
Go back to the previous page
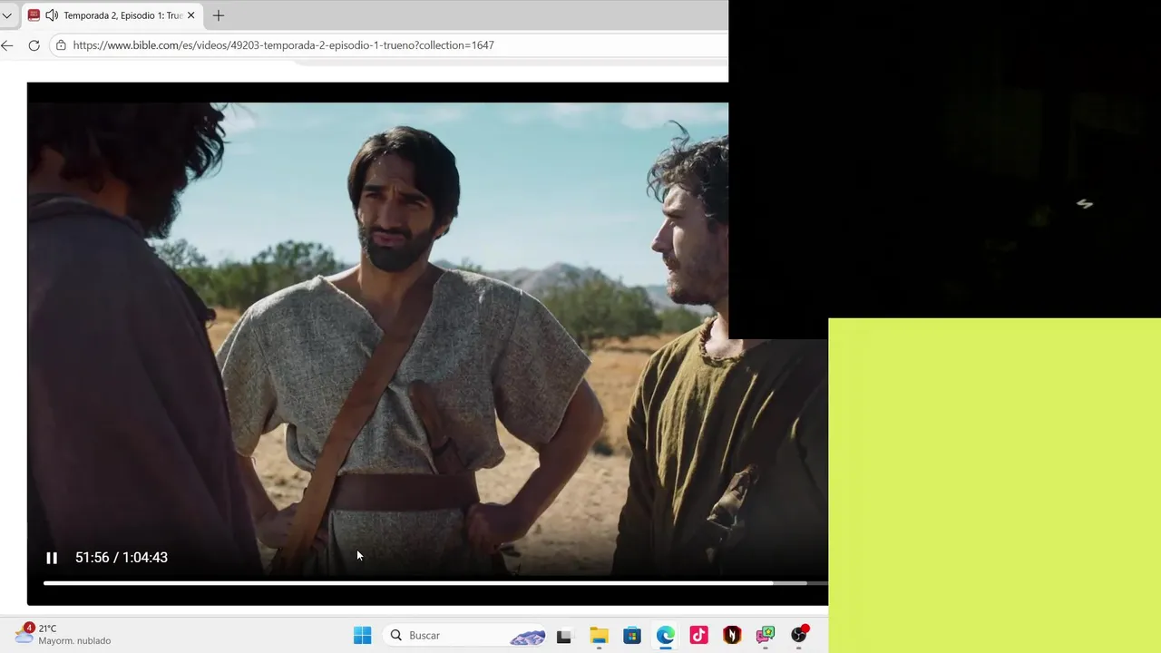7,45
